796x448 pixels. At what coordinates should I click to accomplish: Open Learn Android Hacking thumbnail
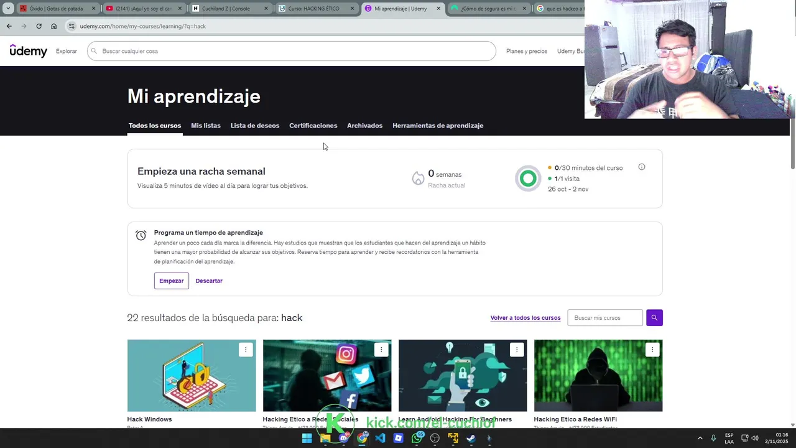(x=463, y=375)
